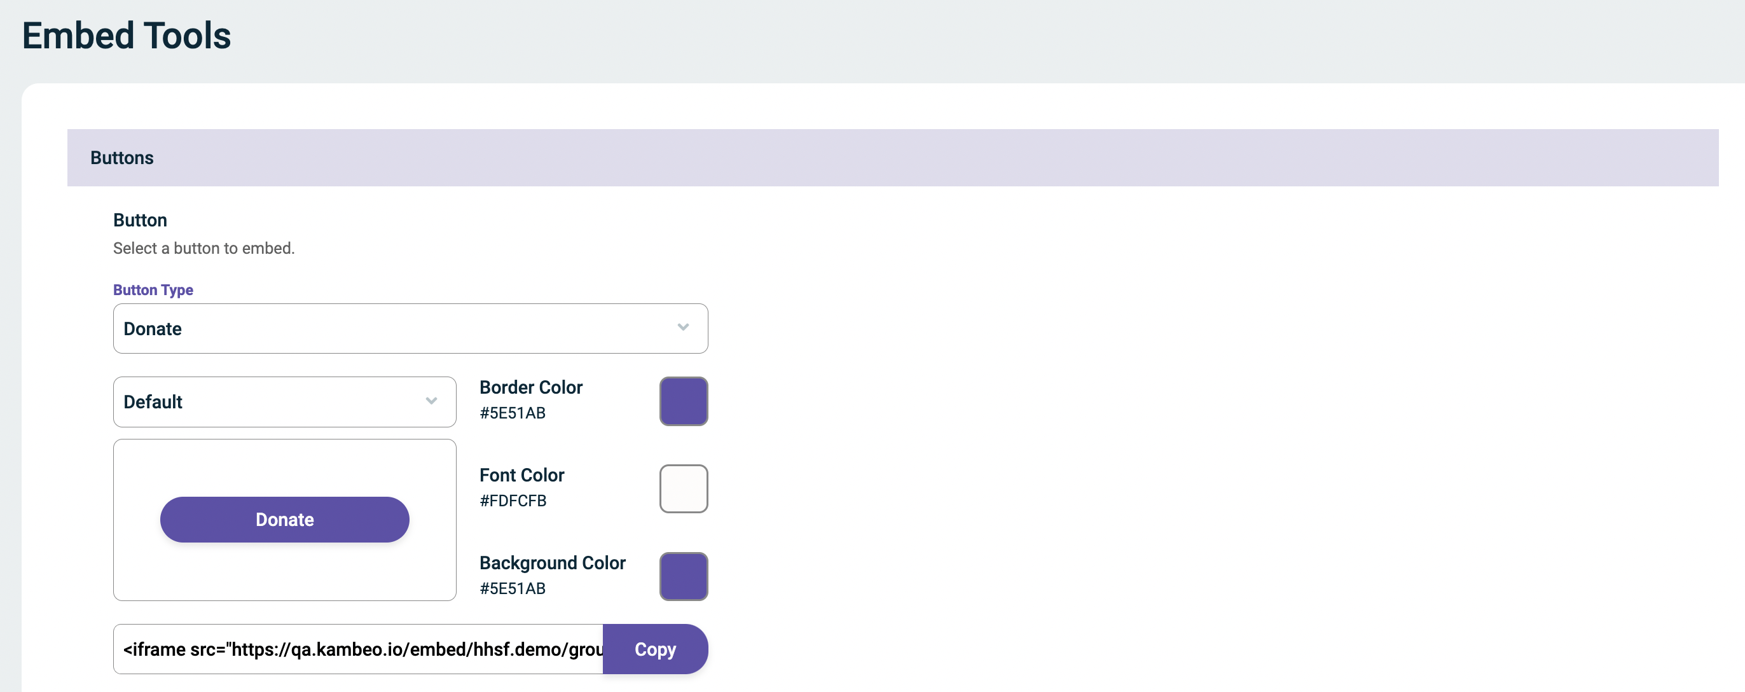
Task: Click the Buttons section header bar
Action: 893,158
